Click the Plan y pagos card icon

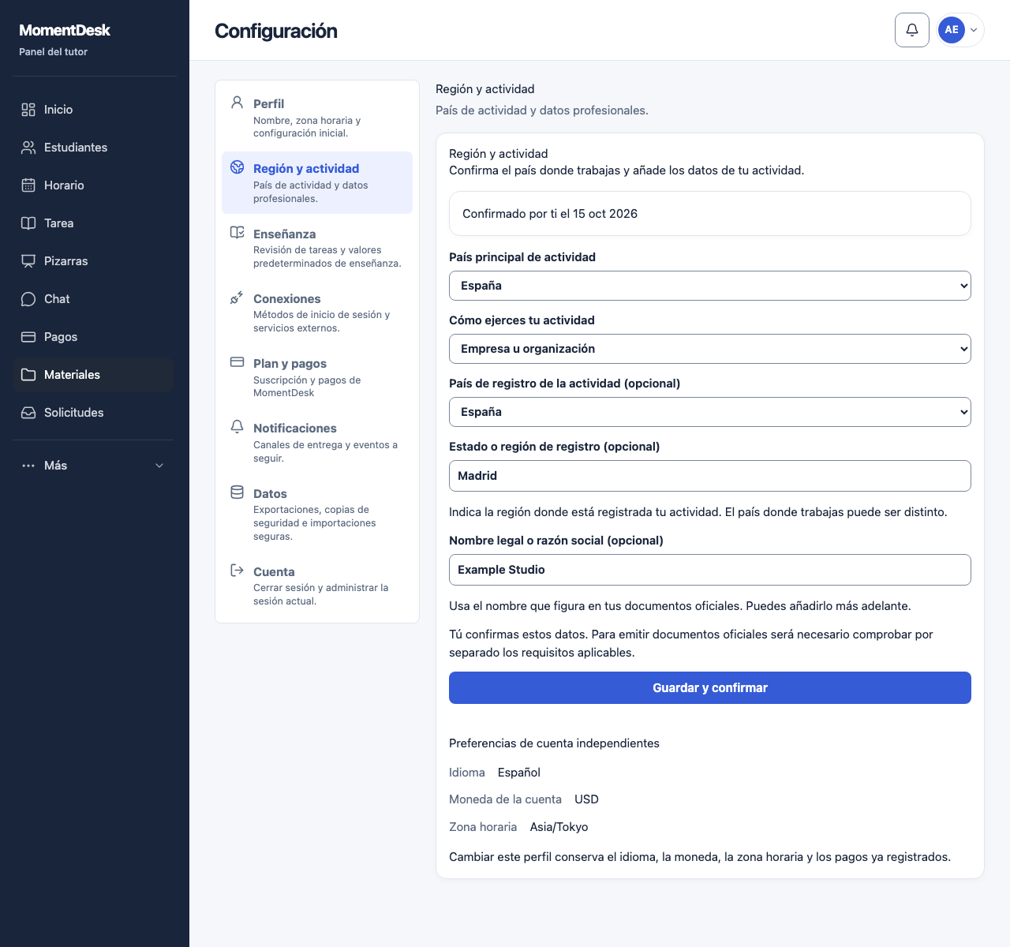point(237,362)
